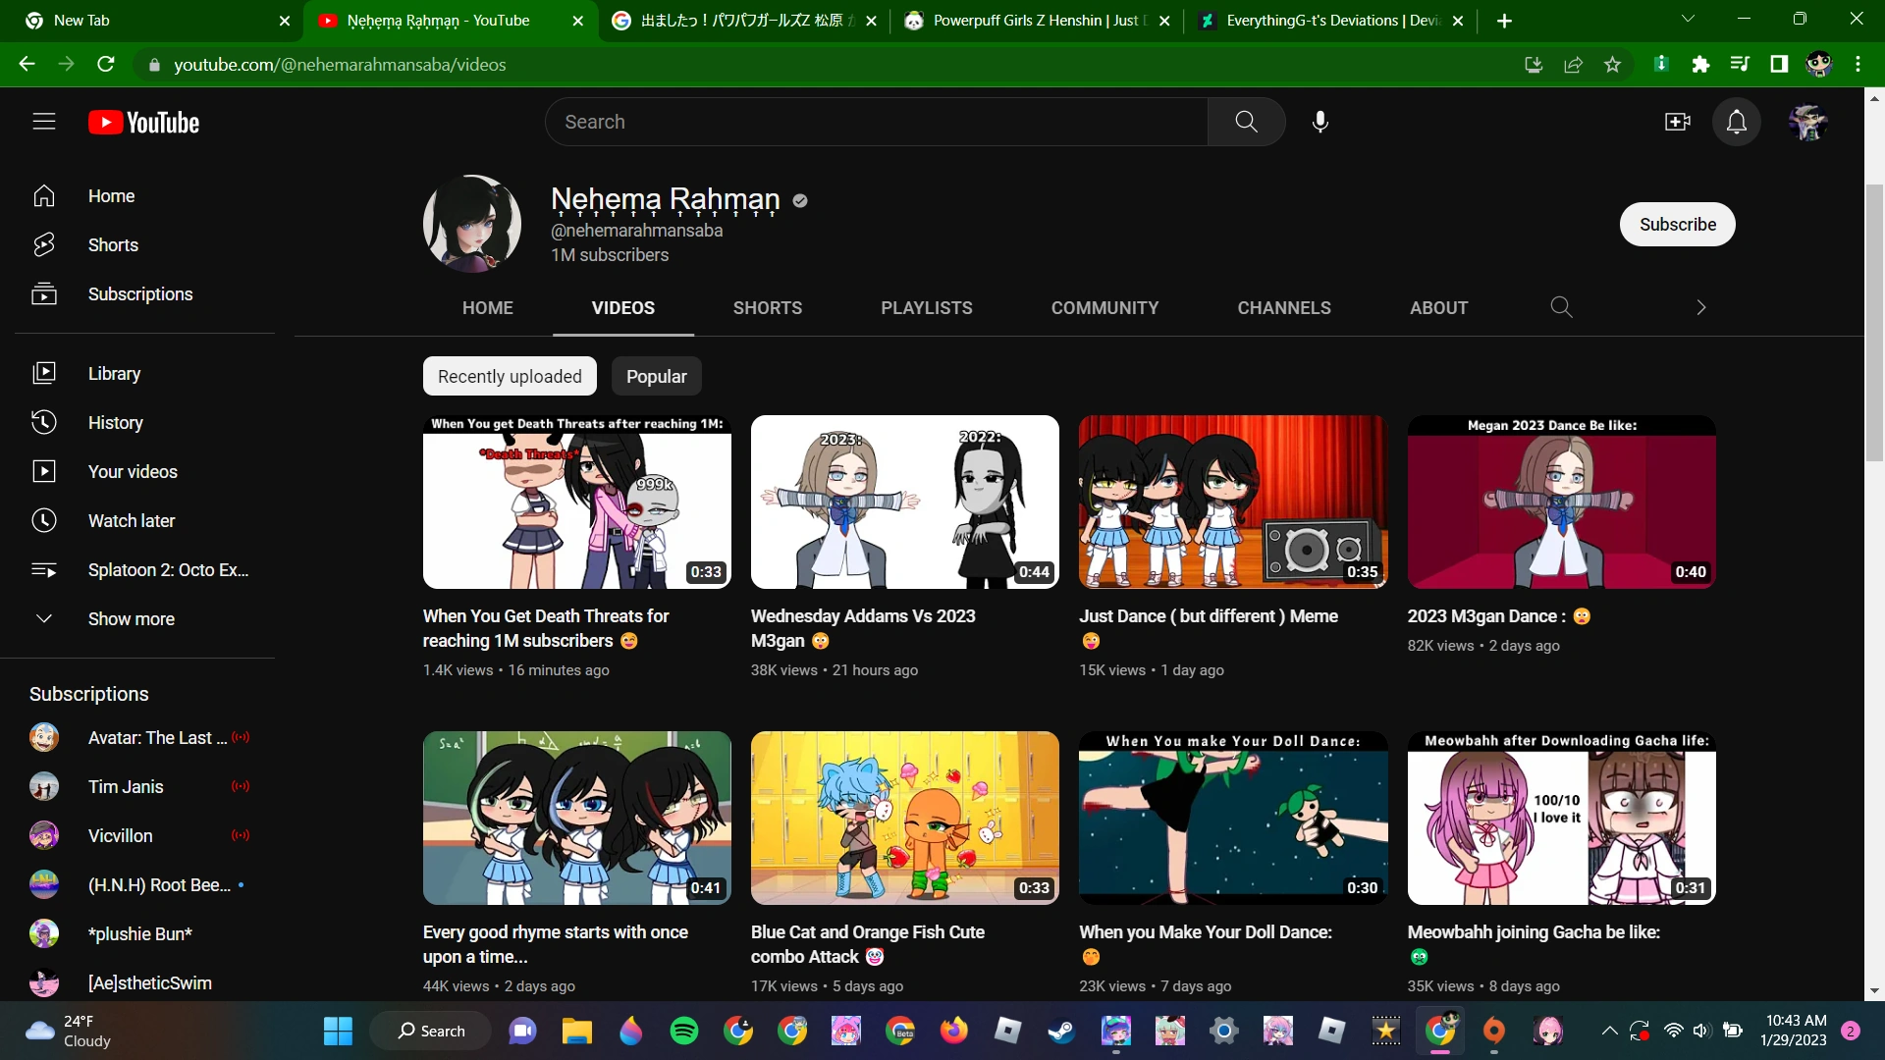
Task: Open the notifications bell
Action: point(1736,122)
